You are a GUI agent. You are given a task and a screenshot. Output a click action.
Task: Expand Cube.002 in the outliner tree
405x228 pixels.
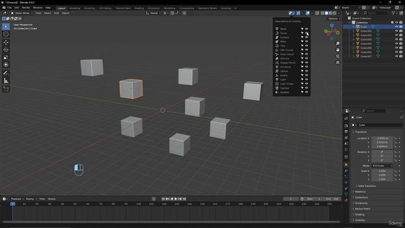(354, 35)
